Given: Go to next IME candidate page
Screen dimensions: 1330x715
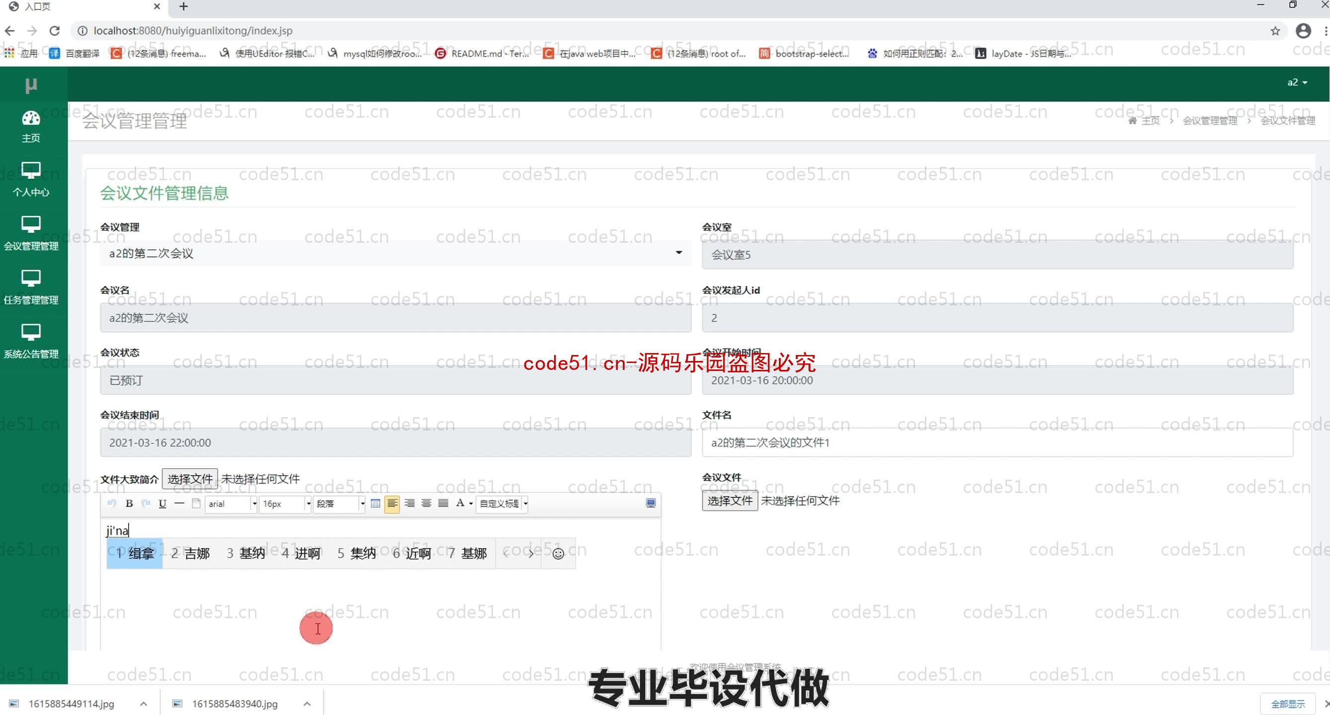Looking at the screenshot, I should [x=530, y=554].
